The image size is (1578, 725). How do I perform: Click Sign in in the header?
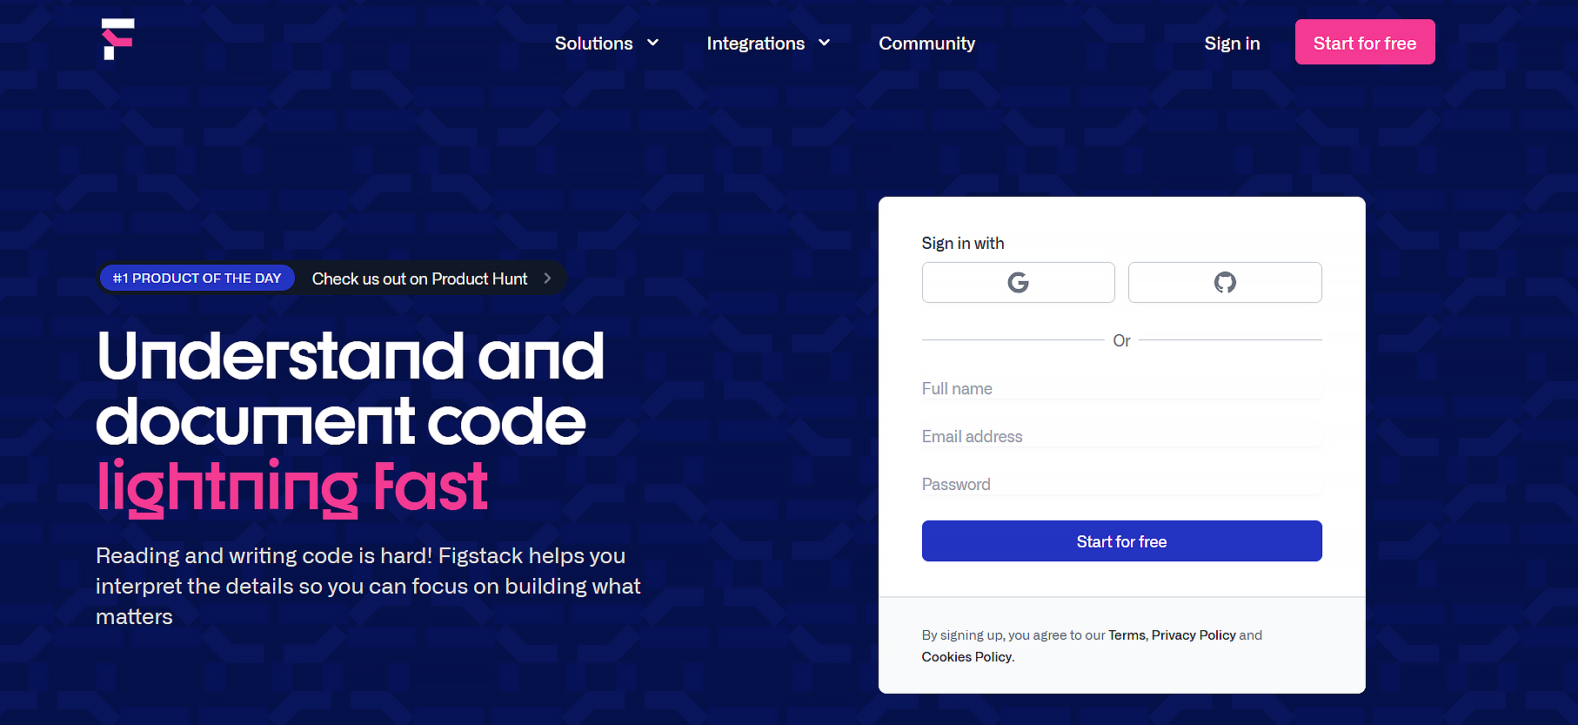(1232, 44)
